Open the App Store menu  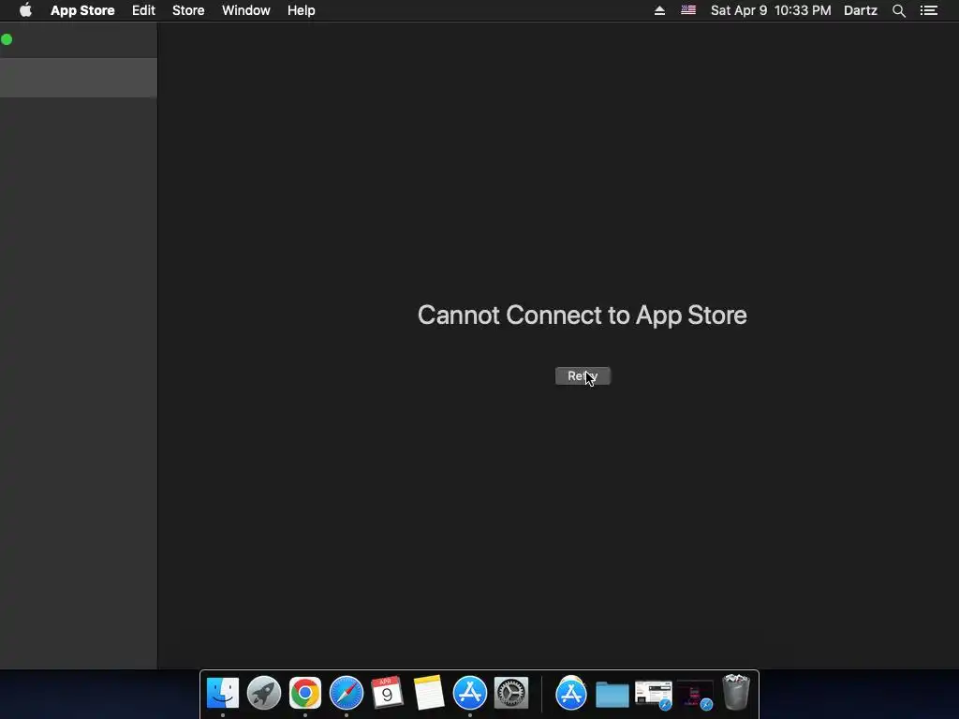point(82,10)
